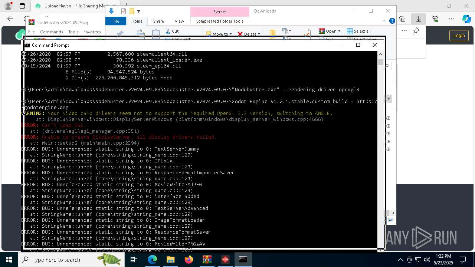Click the Command Prompt scrollbar up arrow

[380, 54]
